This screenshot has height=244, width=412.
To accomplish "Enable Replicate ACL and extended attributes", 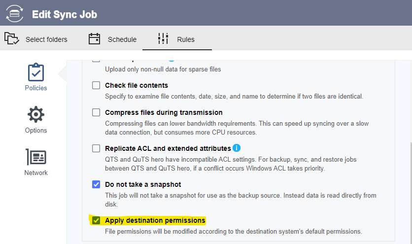I will (96, 148).
